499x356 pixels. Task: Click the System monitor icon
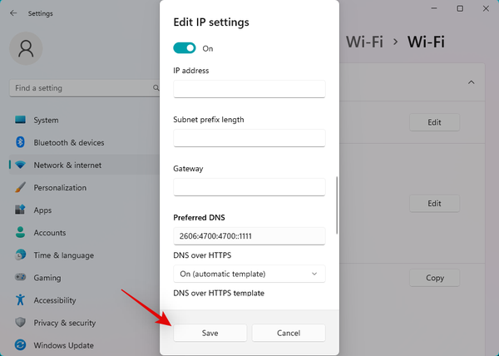pyautogui.click(x=20, y=120)
